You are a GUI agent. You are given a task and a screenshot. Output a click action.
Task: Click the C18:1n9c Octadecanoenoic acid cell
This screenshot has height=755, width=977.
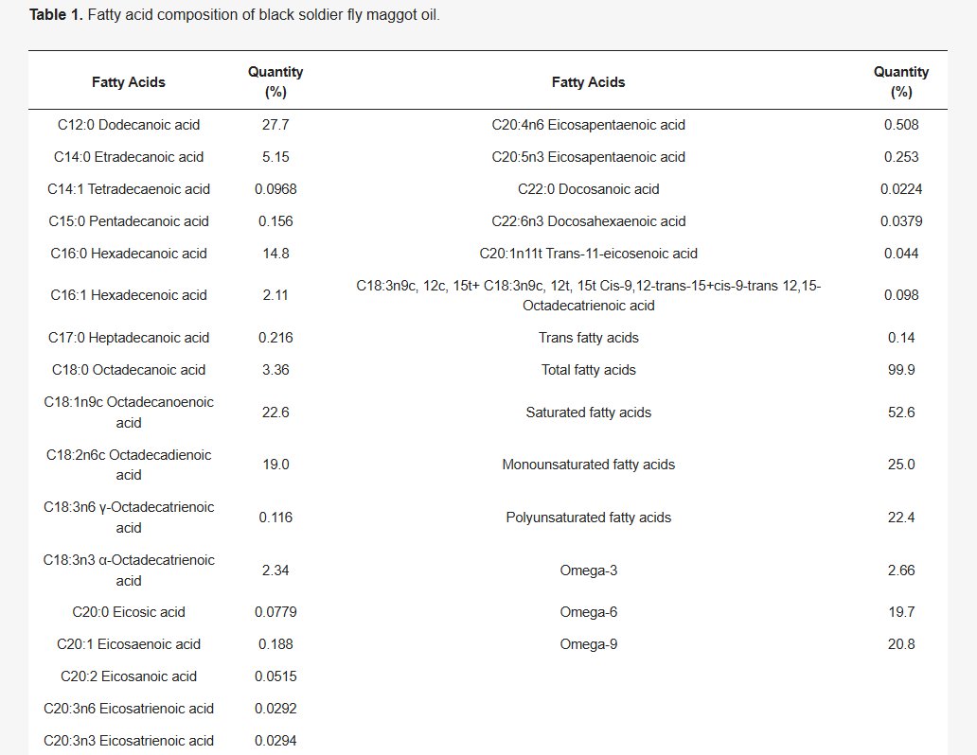pyautogui.click(x=129, y=413)
